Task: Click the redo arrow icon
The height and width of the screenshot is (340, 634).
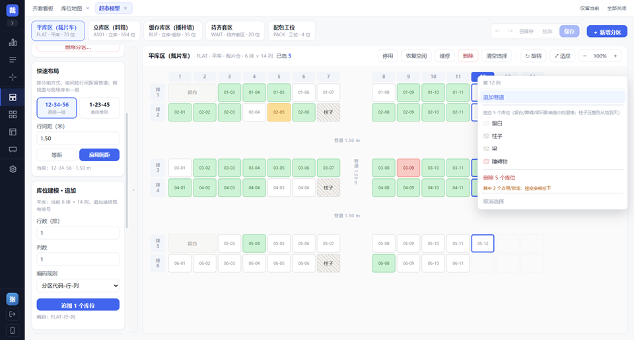Action: pyautogui.click(x=511, y=31)
